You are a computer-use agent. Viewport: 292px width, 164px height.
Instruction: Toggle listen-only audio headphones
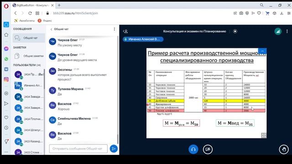(x=193, y=149)
